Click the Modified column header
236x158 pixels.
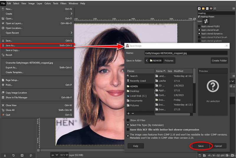(x=183, y=71)
